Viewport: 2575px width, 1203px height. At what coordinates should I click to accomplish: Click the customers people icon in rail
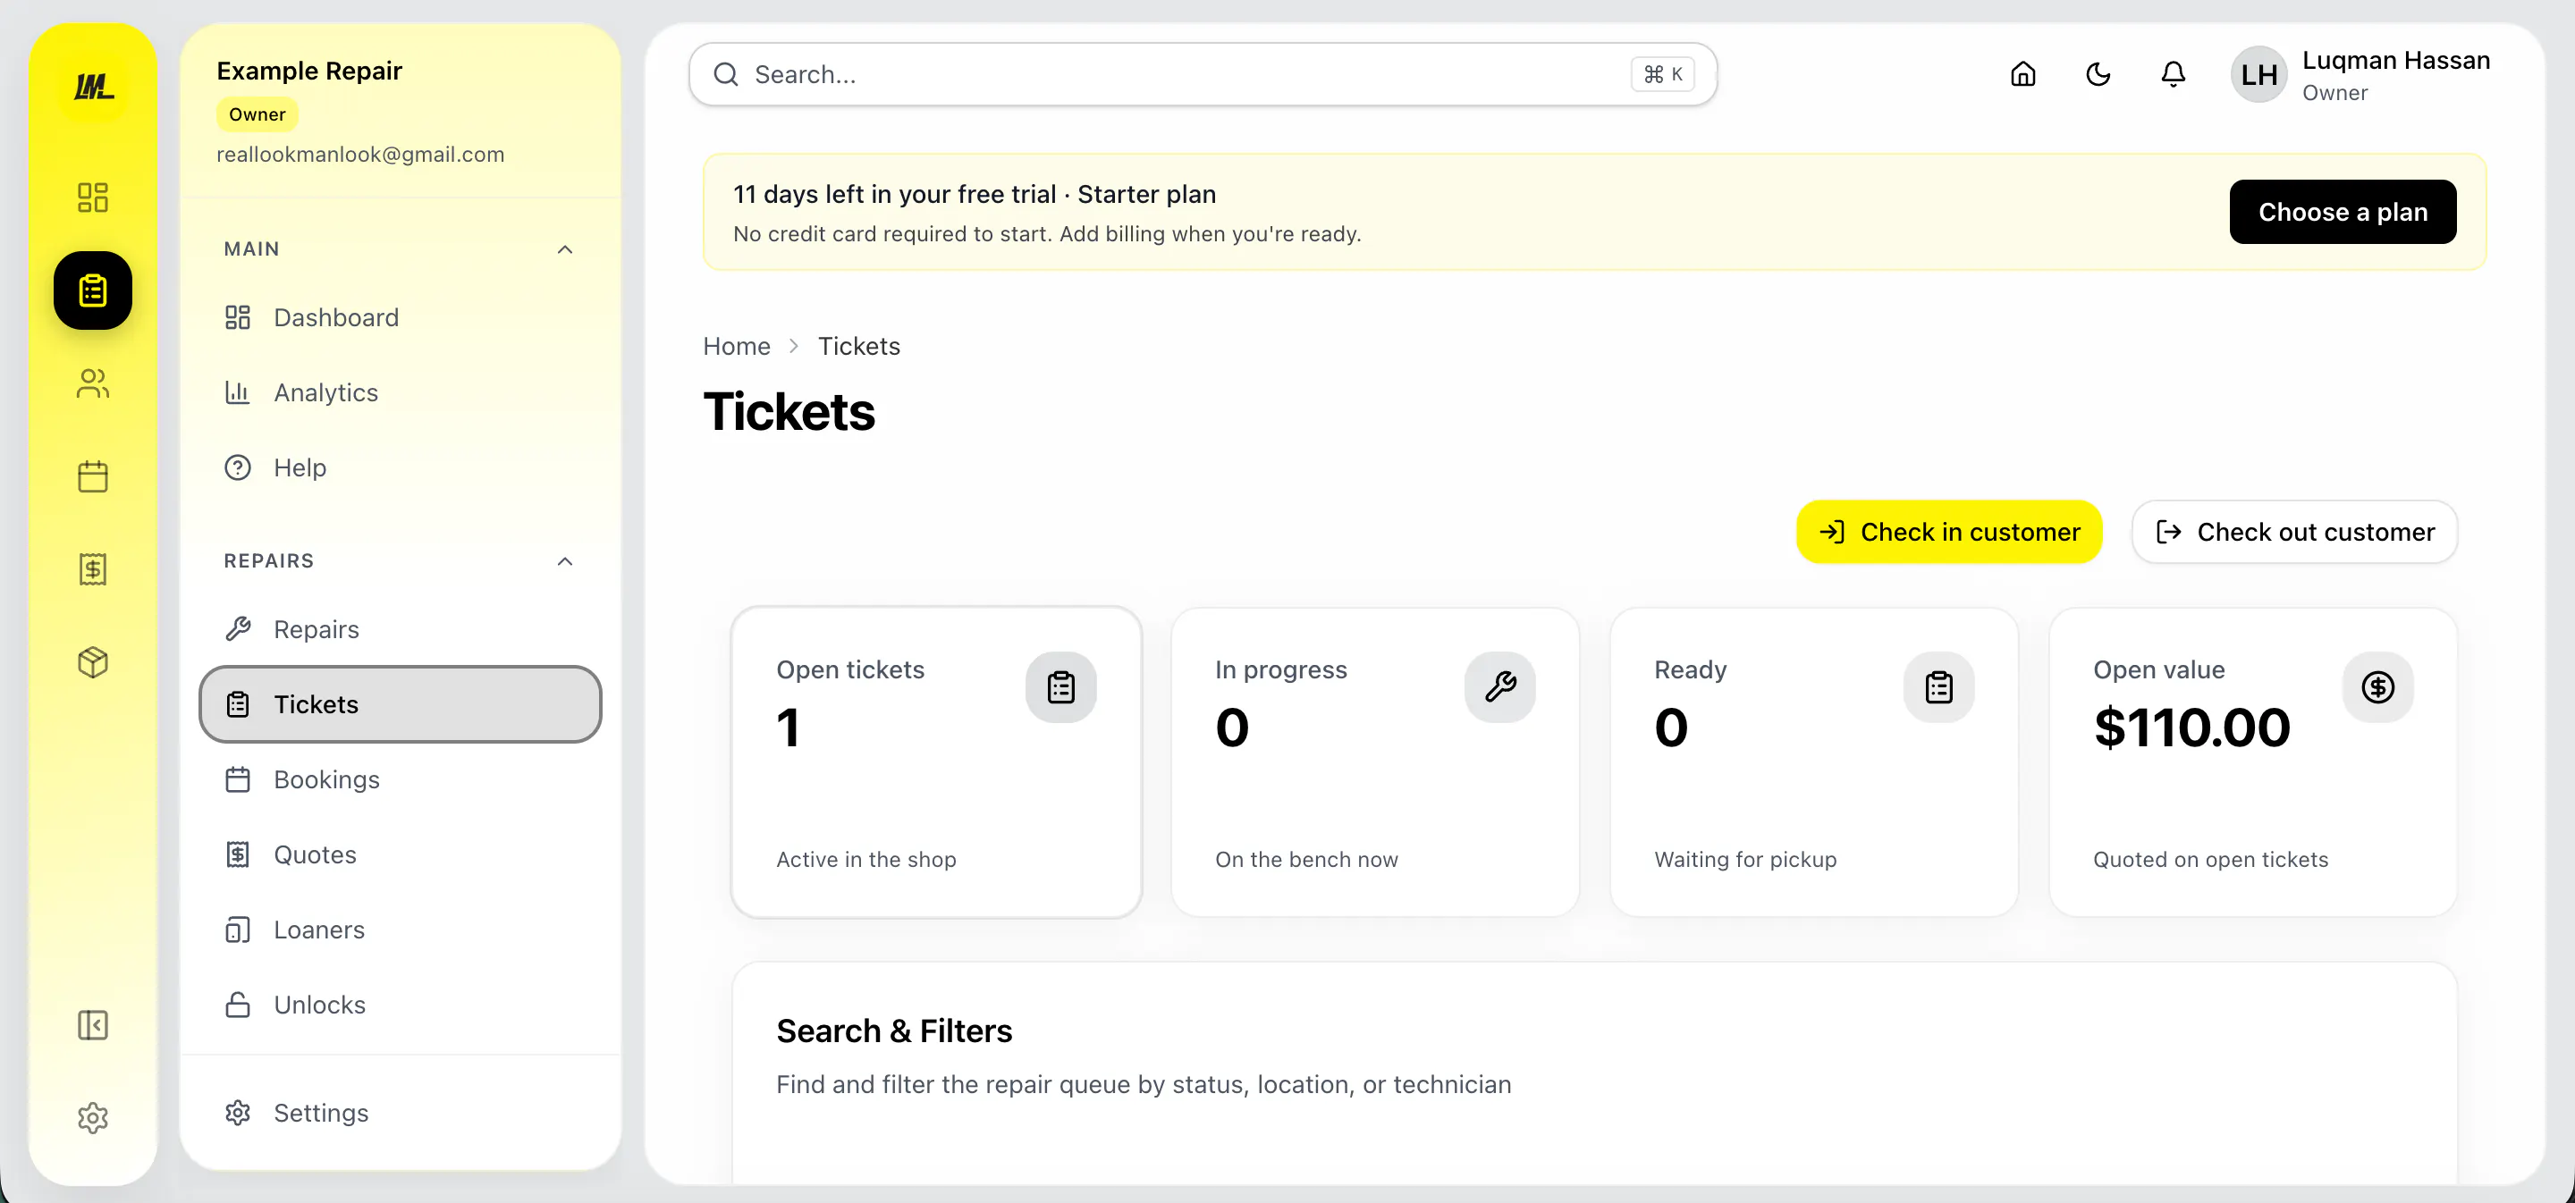pos(93,383)
